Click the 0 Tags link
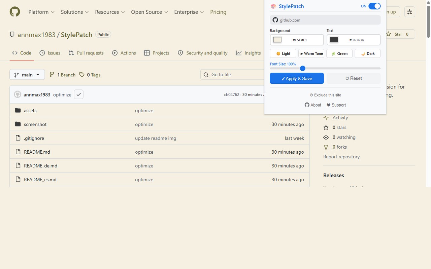 coord(90,75)
